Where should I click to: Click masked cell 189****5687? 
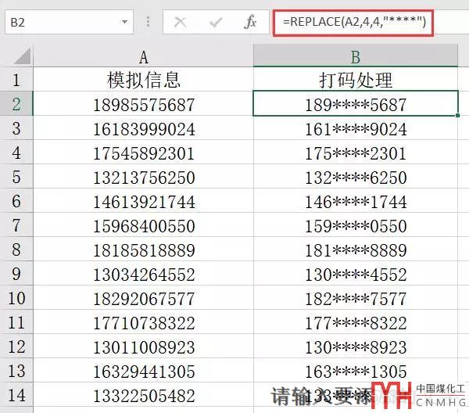[356, 103]
